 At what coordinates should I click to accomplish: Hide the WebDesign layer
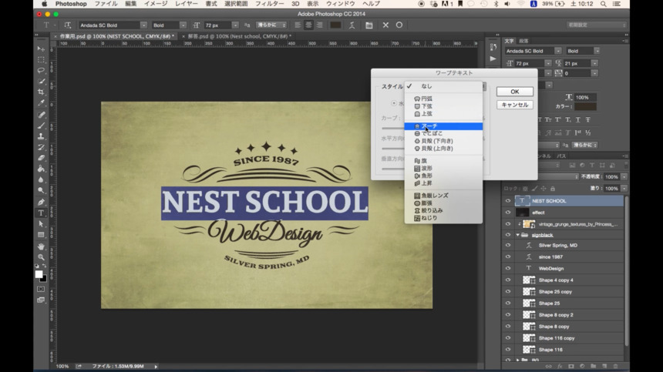coord(508,268)
